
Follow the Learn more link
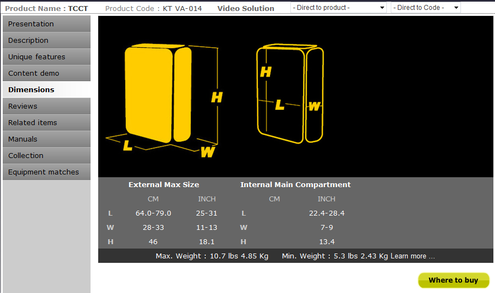point(413,256)
